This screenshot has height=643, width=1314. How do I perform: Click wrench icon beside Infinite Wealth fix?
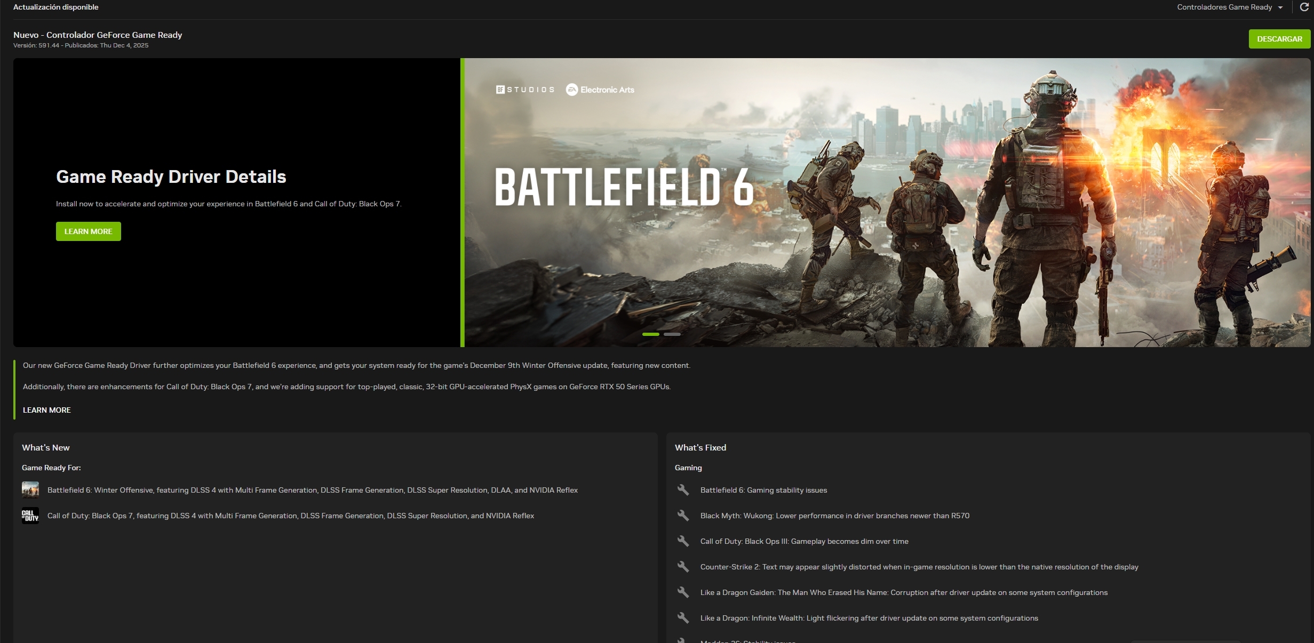[683, 618]
